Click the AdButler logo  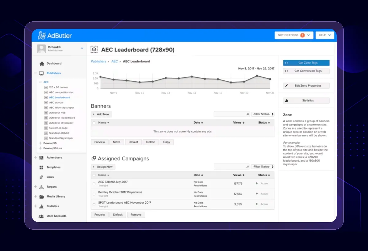coord(55,36)
